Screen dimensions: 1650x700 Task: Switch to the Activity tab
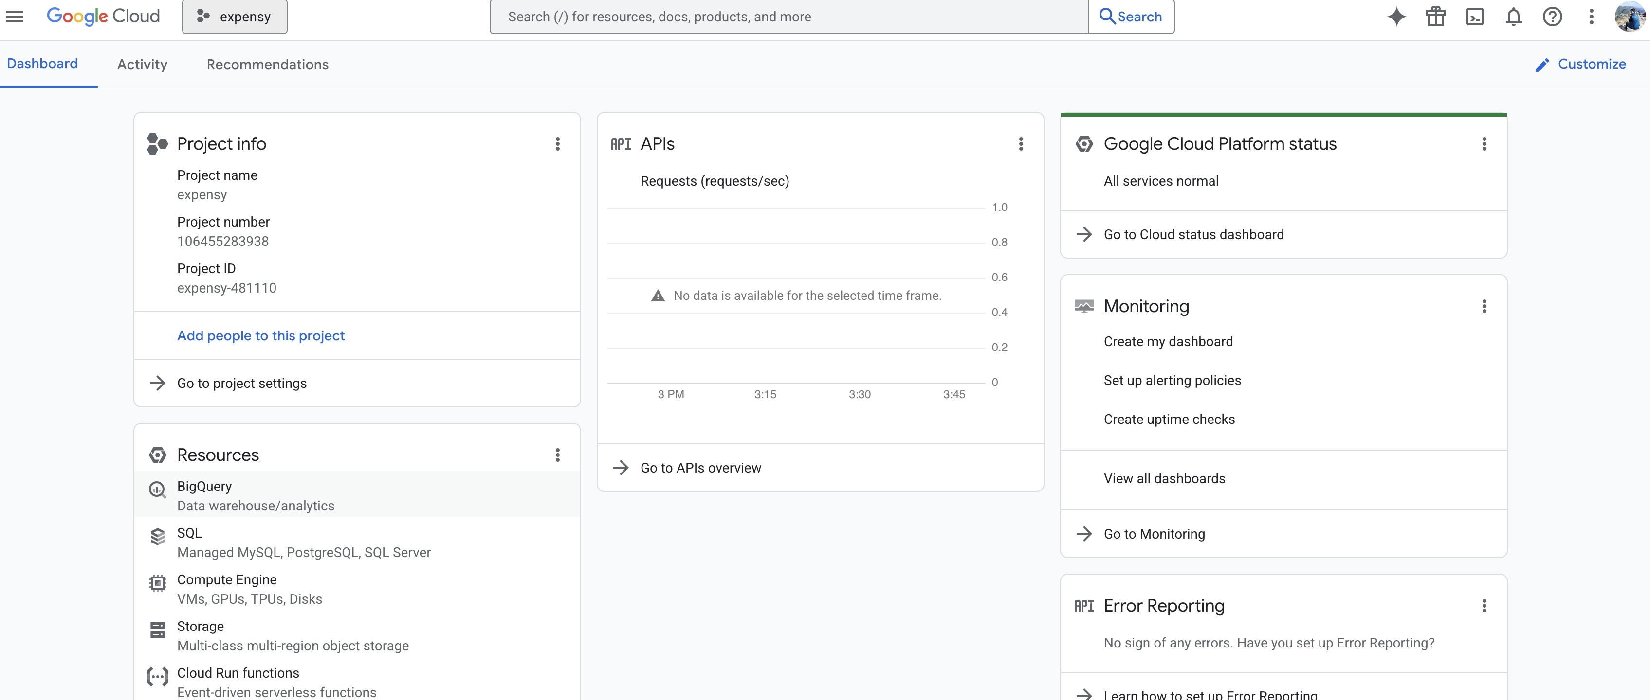coord(142,65)
